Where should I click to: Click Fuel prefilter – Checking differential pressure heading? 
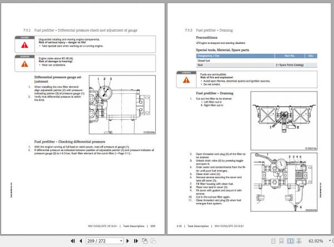tap(70, 142)
